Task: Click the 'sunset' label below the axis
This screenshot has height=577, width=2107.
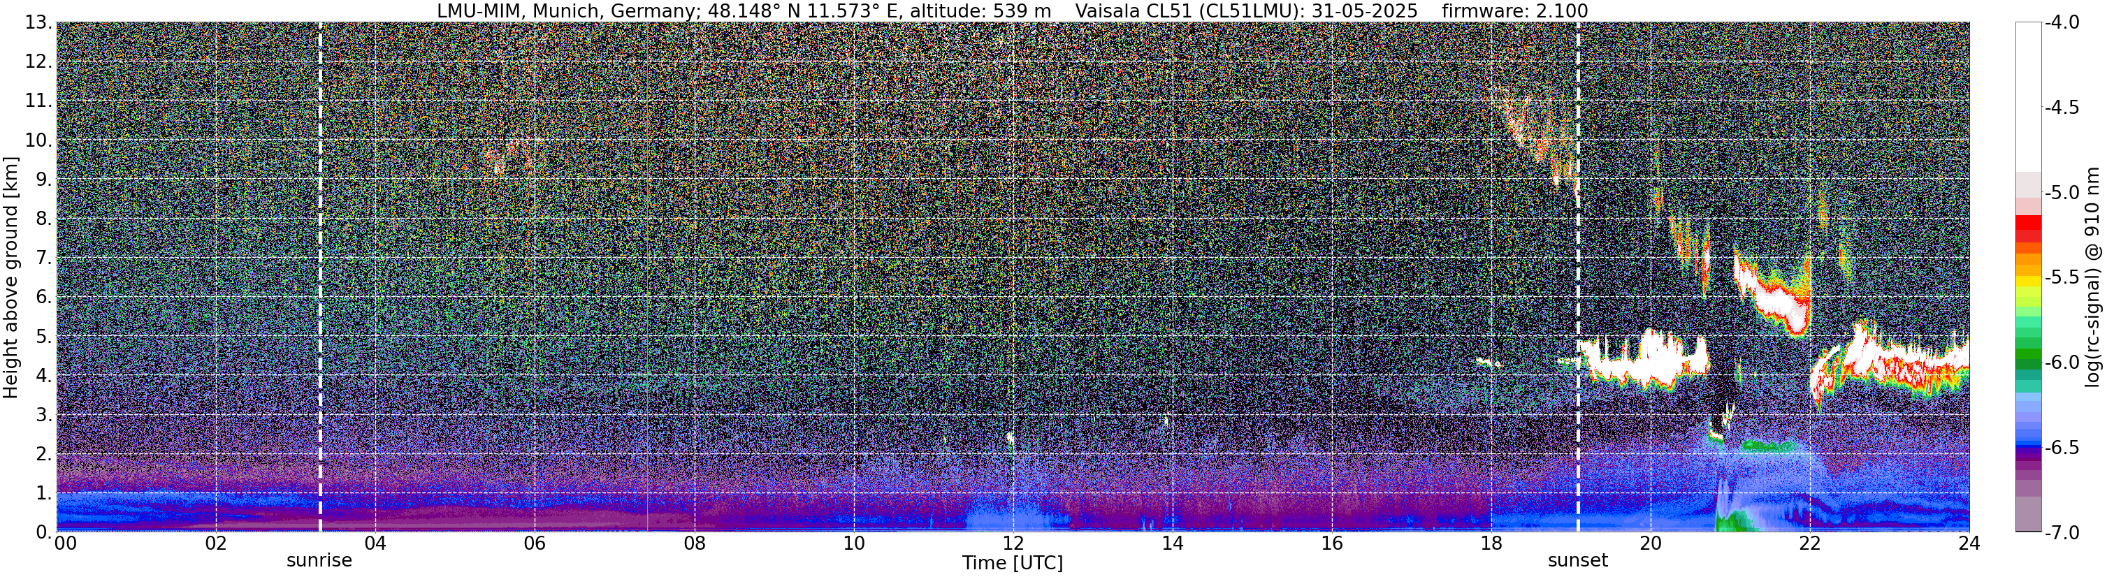Action: [x=1578, y=561]
